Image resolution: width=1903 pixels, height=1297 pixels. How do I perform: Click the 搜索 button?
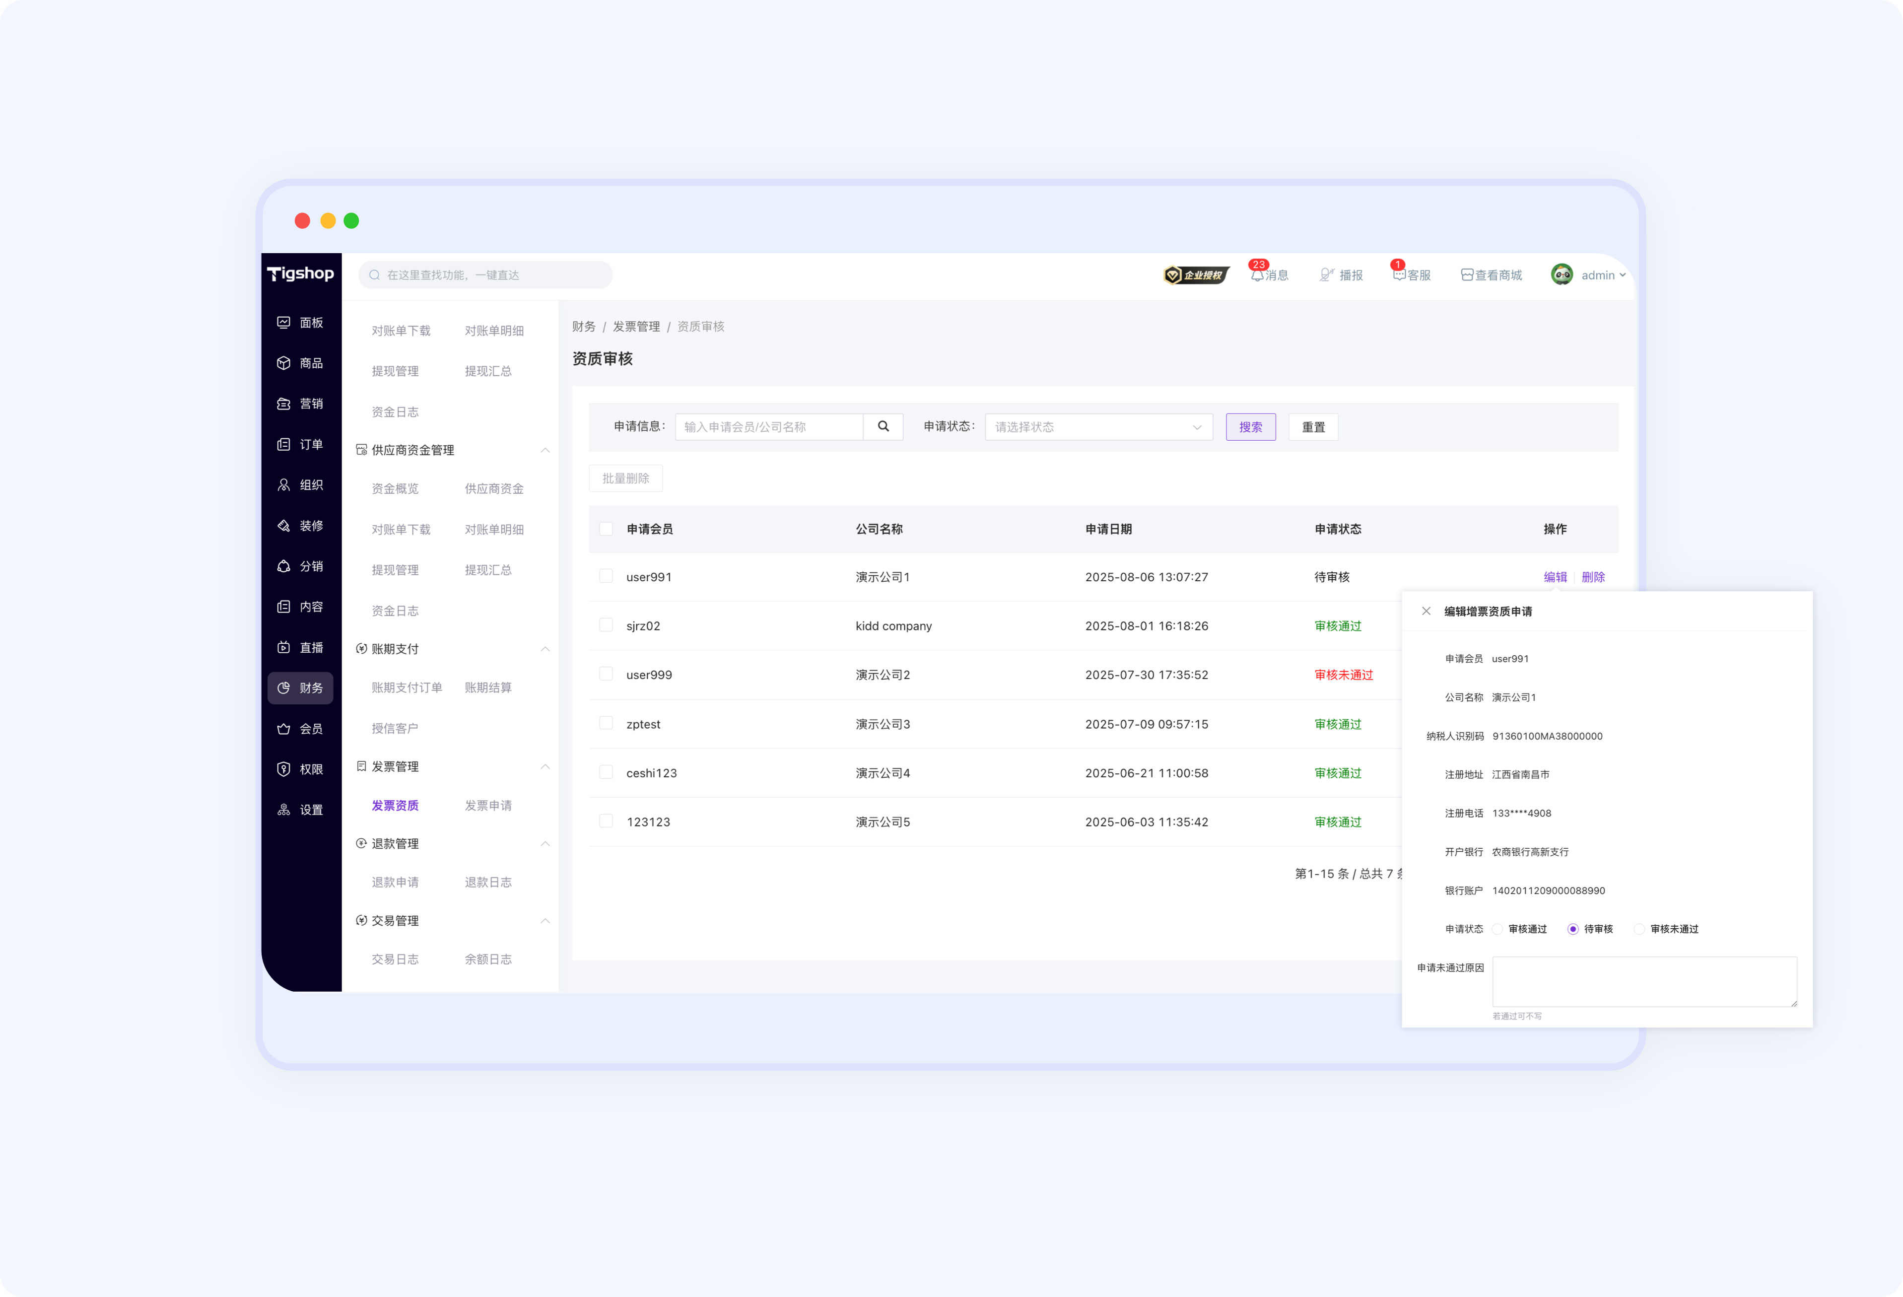pos(1250,426)
